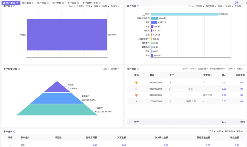Open the 客户看板 purple dropdown menu
Image resolution: width=247 pixels, height=147 pixels.
[x=11, y=3]
